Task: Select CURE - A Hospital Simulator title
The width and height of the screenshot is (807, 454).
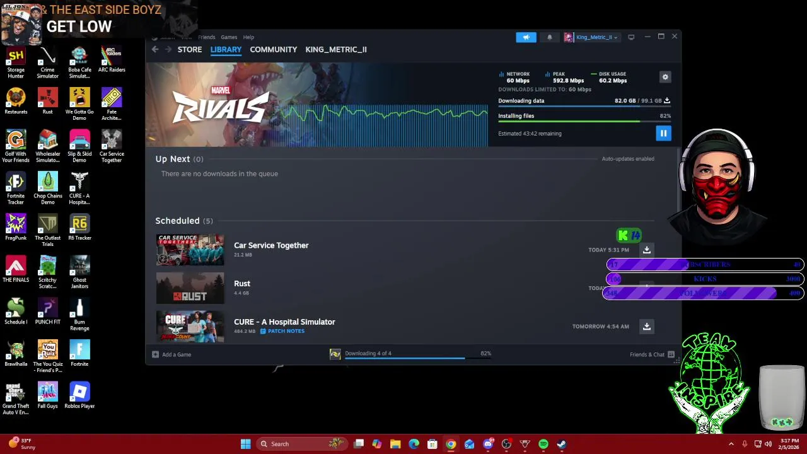Action: (284, 322)
